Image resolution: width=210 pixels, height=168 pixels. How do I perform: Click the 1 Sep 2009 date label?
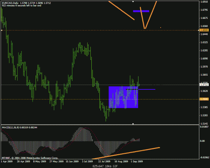click(x=137, y=161)
